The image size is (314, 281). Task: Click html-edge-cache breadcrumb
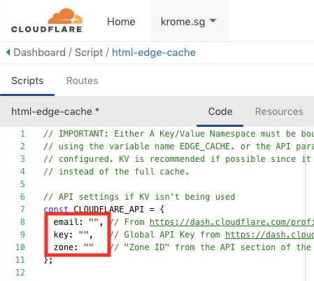(154, 53)
